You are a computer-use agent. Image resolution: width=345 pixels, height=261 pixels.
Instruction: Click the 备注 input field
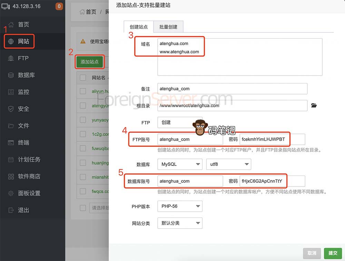pyautogui.click(x=232, y=89)
